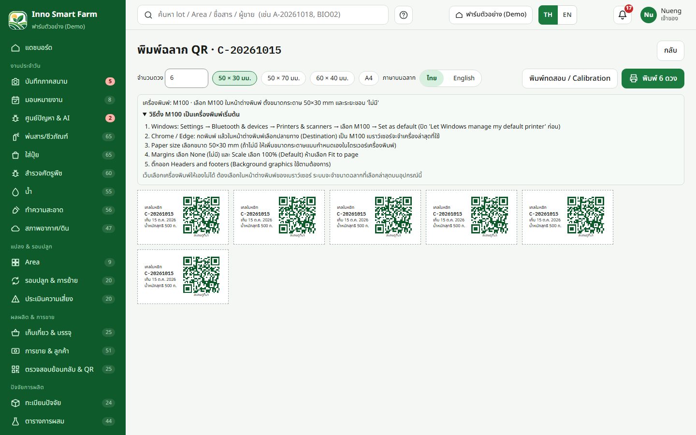Open ประเมินความเสี่ยง menu entry
Screen dimensions: 696x435
(63, 299)
